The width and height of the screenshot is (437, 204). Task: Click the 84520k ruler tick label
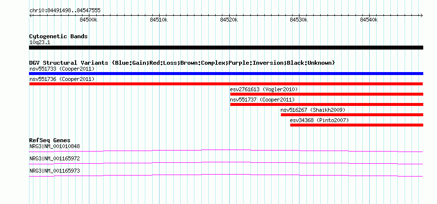tap(229, 20)
